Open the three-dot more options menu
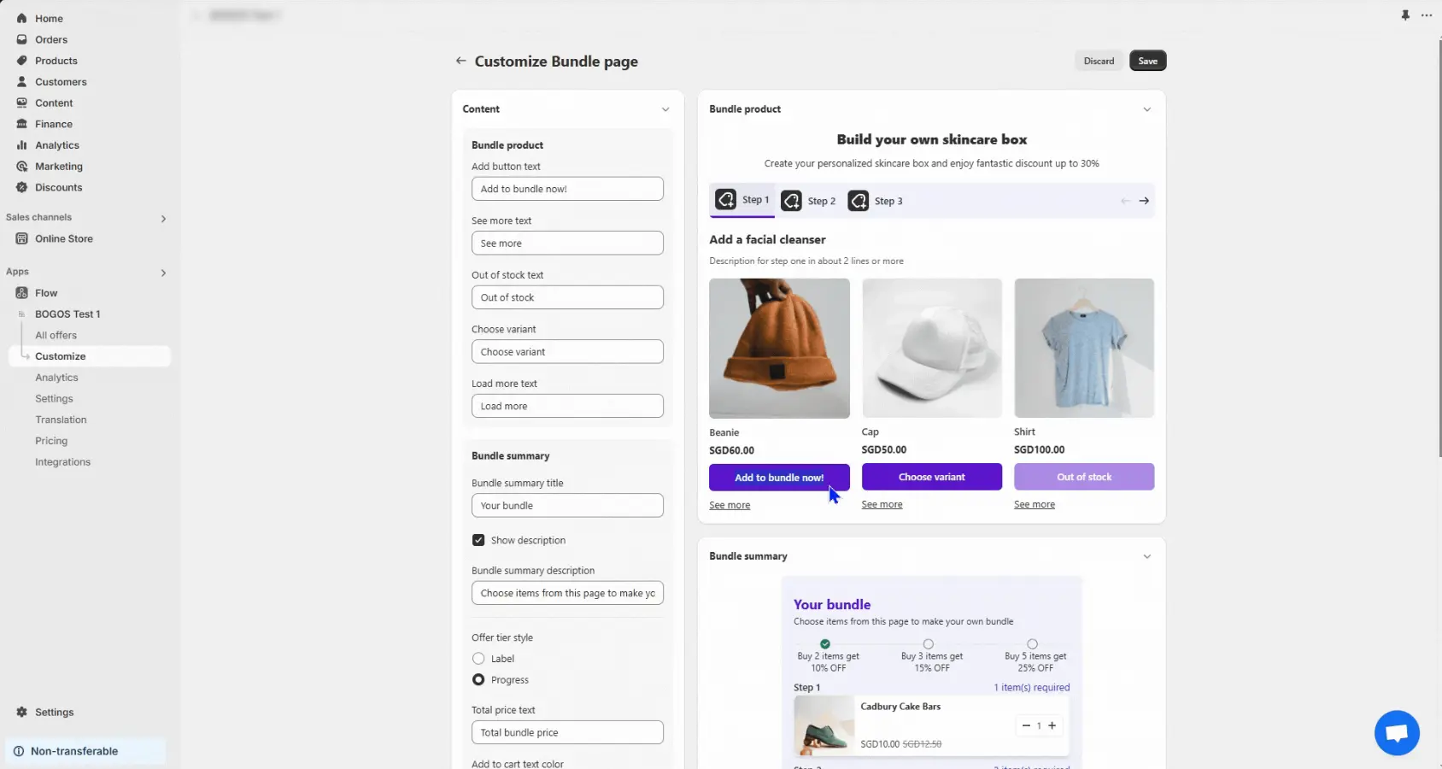Screen dimensions: 1442x769 click(1427, 15)
